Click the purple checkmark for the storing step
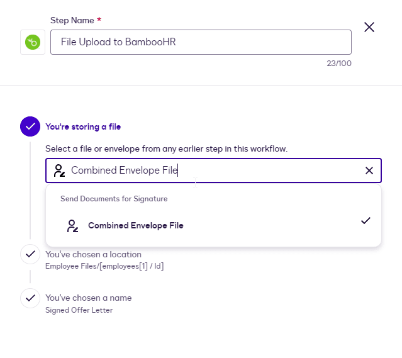The image size is (402, 358). point(30,126)
